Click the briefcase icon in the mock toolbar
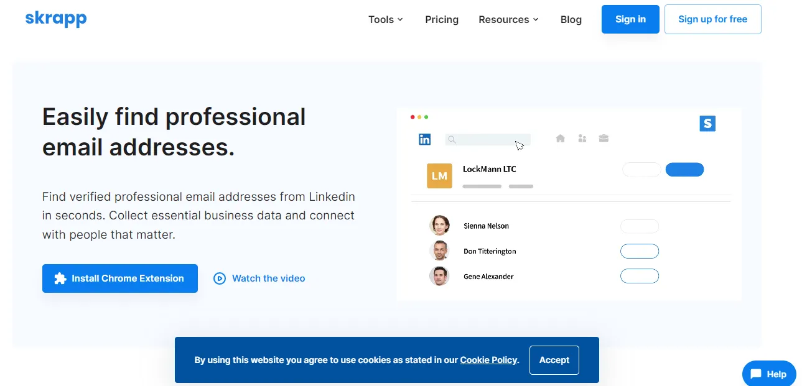Image resolution: width=802 pixels, height=386 pixels. click(x=604, y=139)
